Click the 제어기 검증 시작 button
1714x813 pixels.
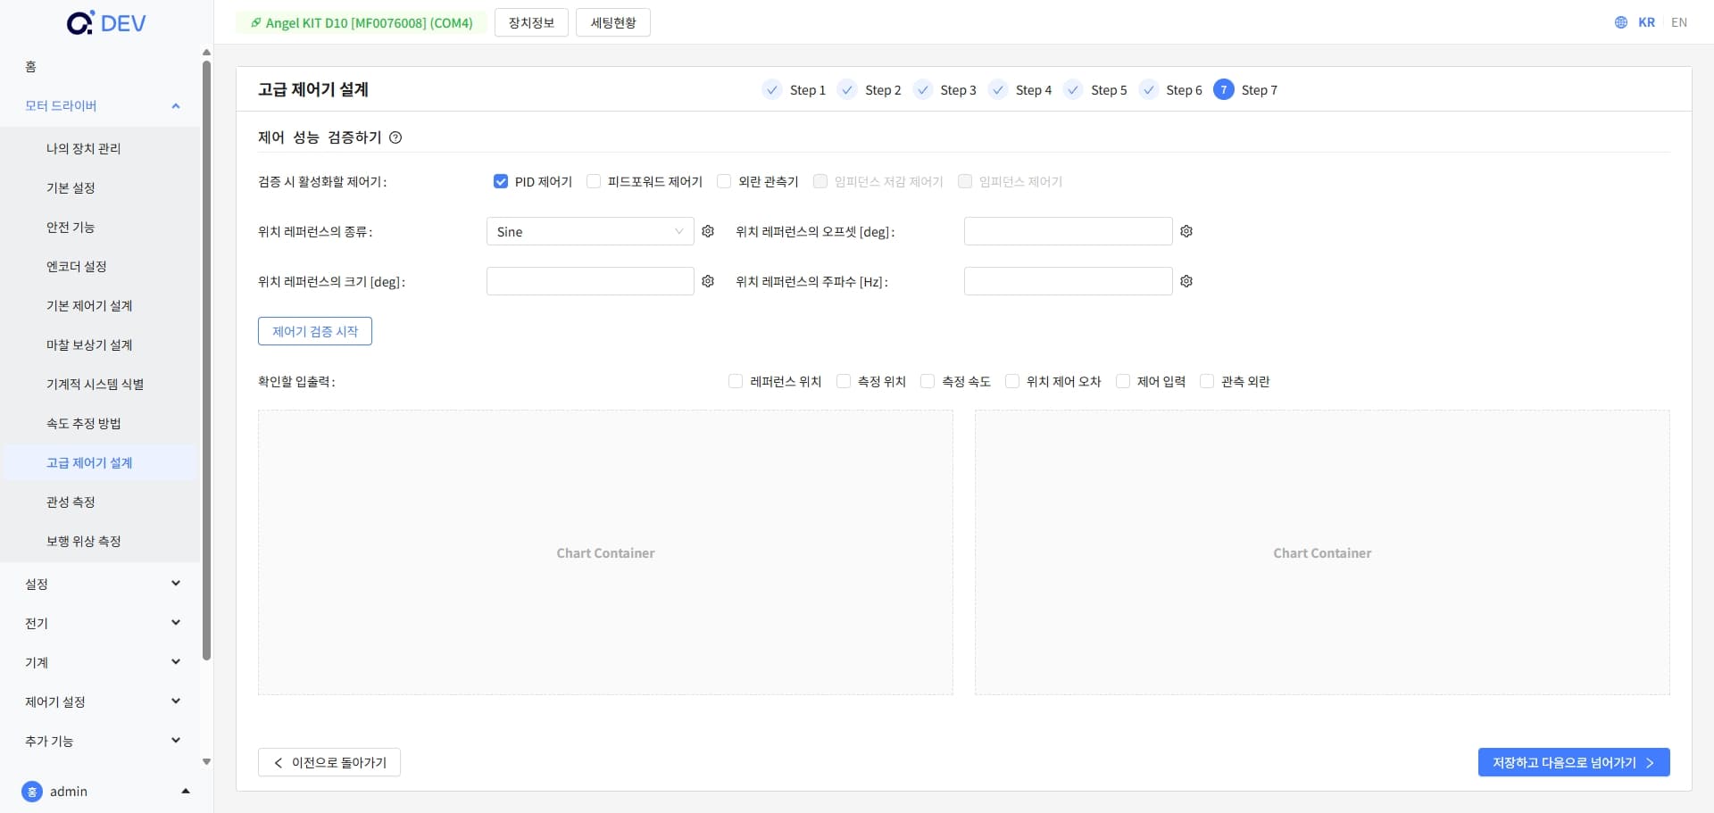(315, 331)
